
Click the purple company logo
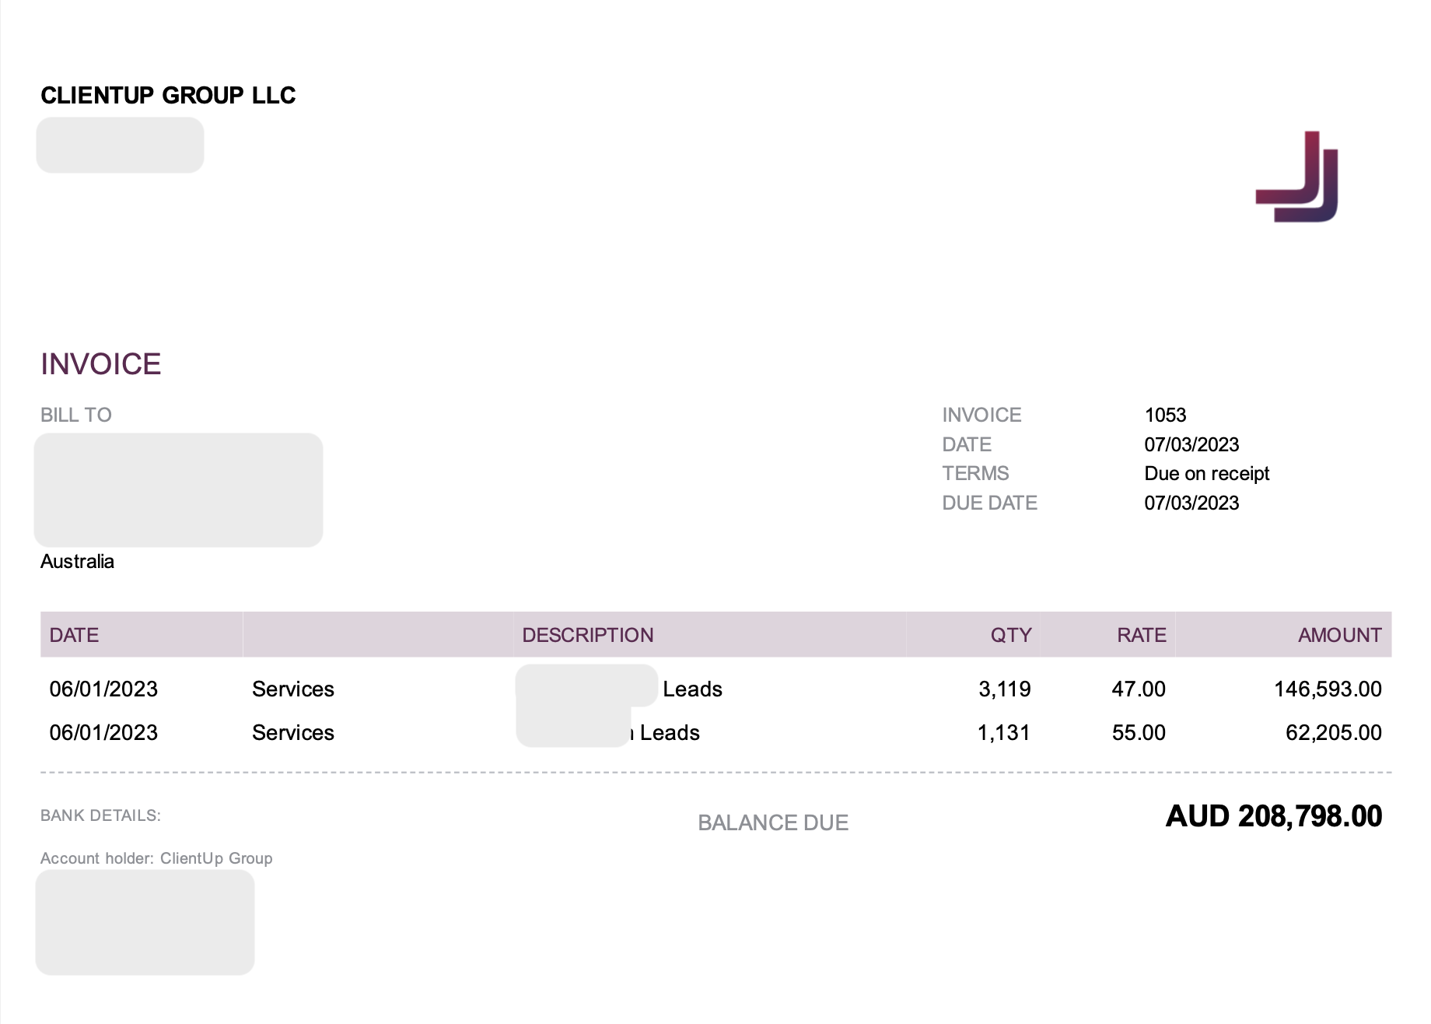pyautogui.click(x=1297, y=177)
